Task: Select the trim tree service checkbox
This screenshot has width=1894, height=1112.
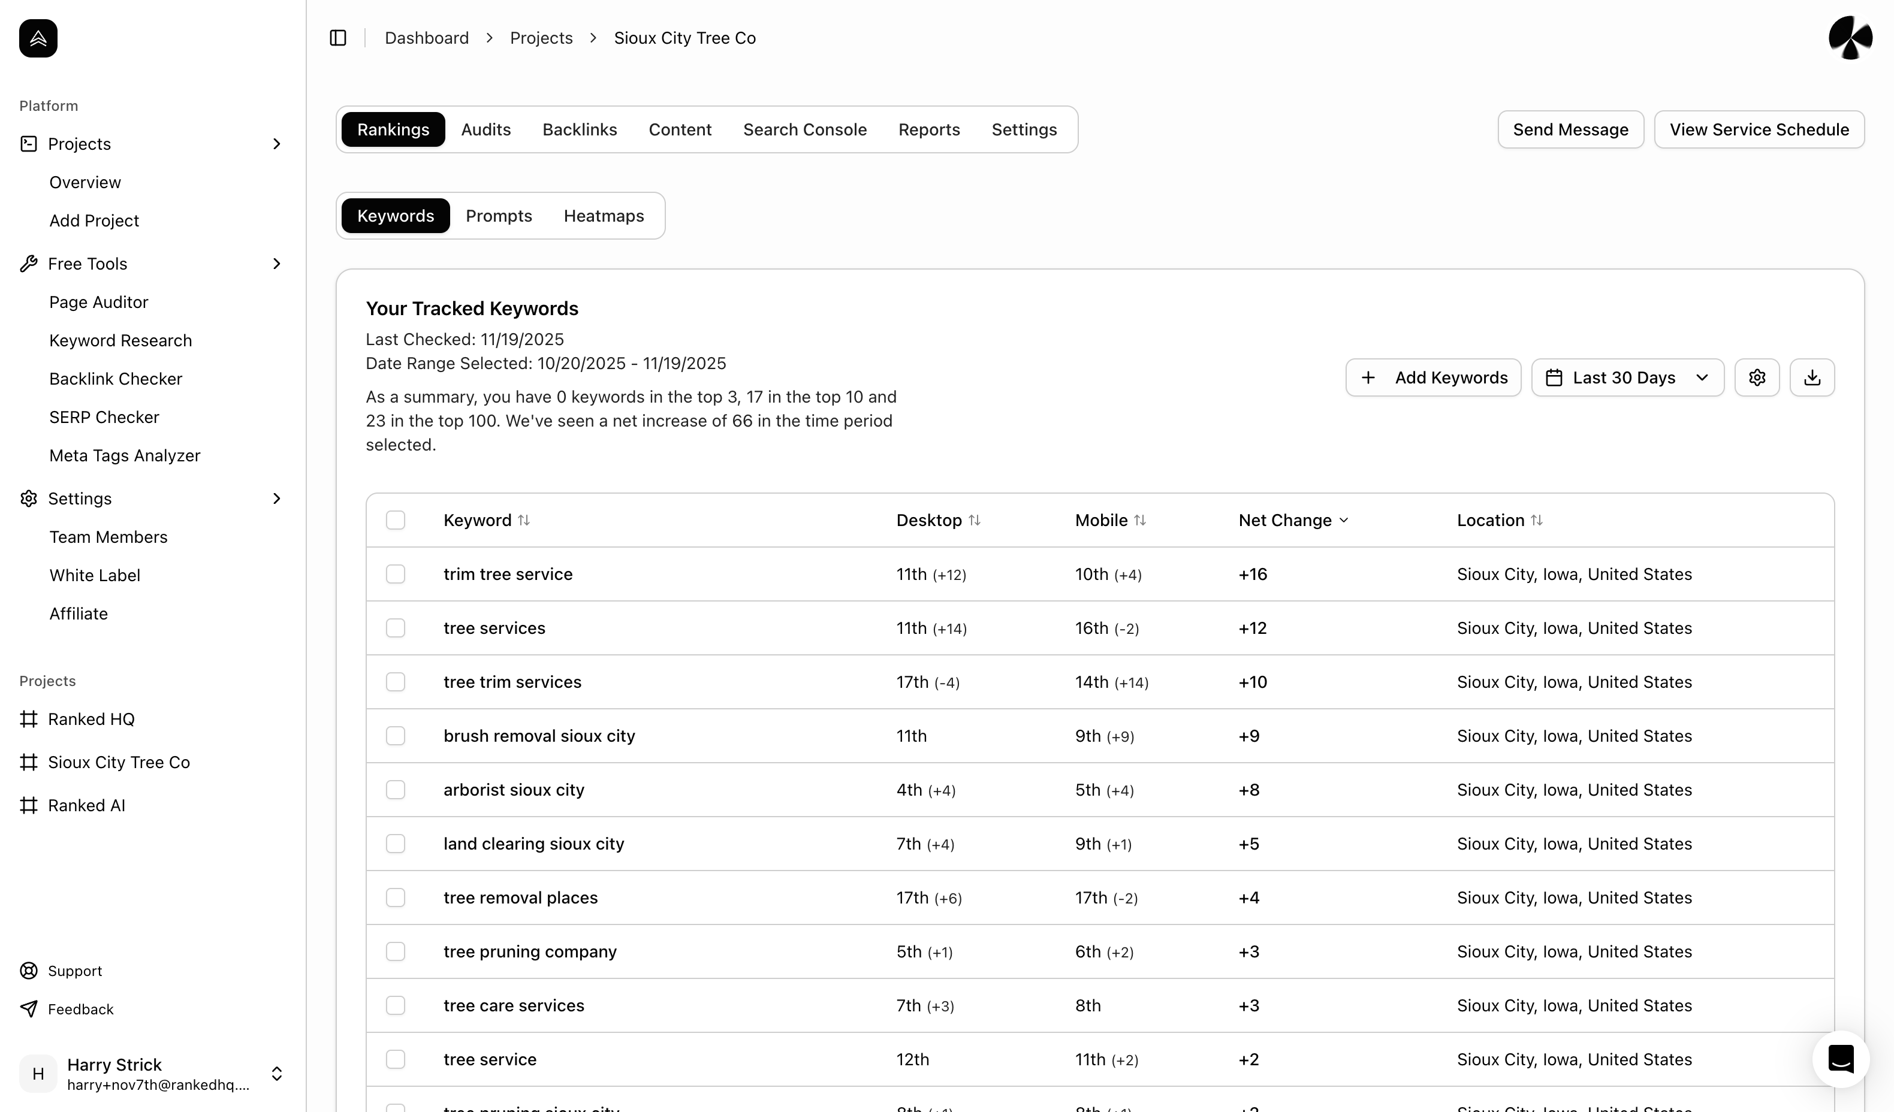Action: (x=396, y=574)
